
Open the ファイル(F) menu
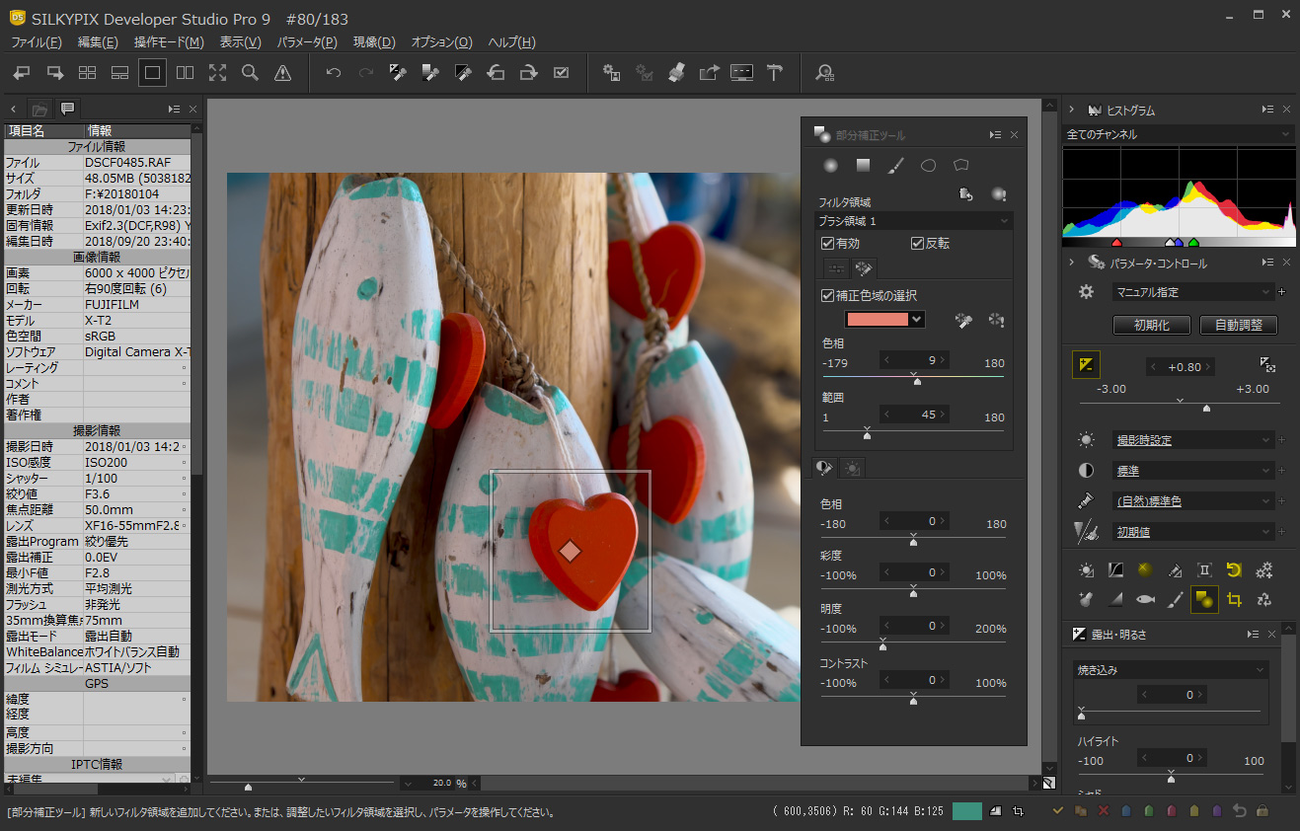tap(37, 42)
